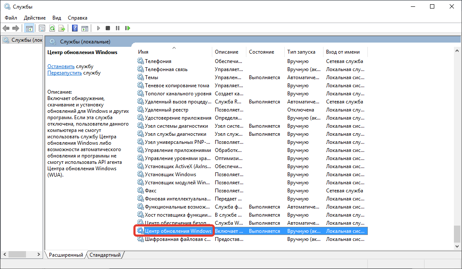Click the Back arrow in toolbar
This screenshot has width=462, height=269.
click(x=6, y=28)
